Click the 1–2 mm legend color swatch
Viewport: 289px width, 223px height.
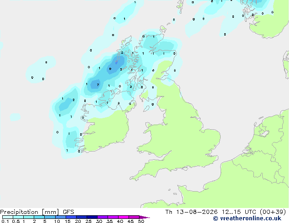pyautogui.click(x=29, y=217)
